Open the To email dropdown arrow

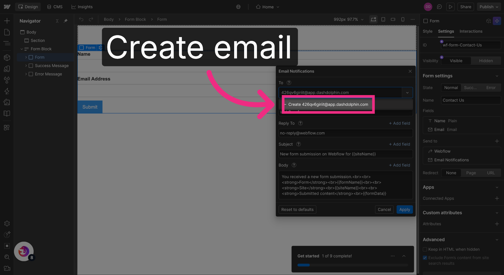407,93
